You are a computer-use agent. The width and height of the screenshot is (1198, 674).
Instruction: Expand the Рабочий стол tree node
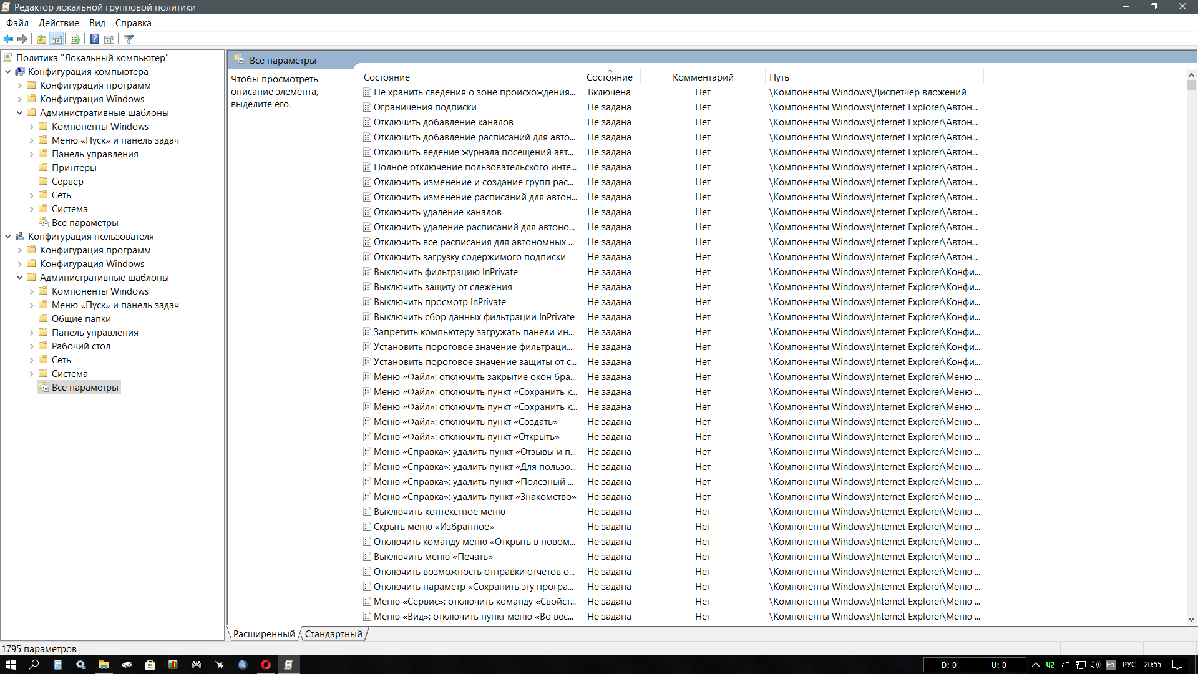(32, 346)
